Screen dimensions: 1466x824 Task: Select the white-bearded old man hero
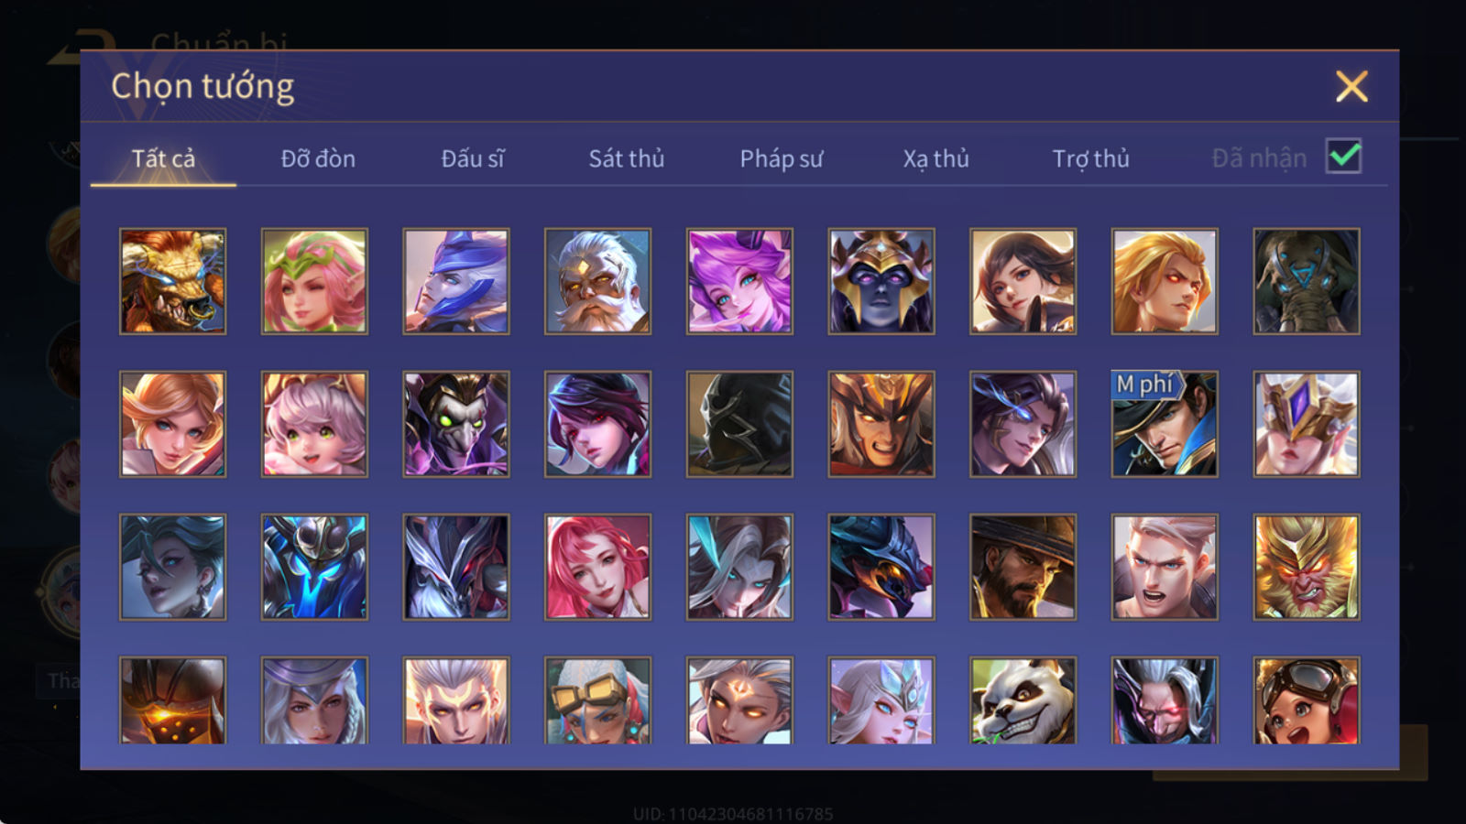click(597, 281)
